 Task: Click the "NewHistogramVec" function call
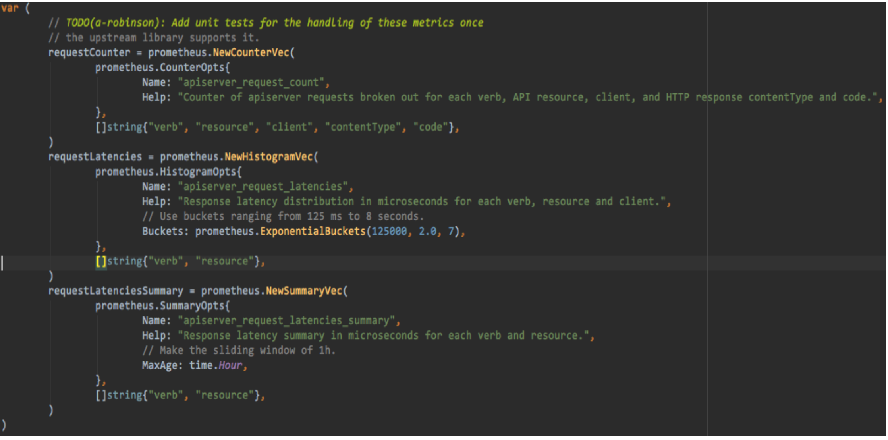coord(269,157)
